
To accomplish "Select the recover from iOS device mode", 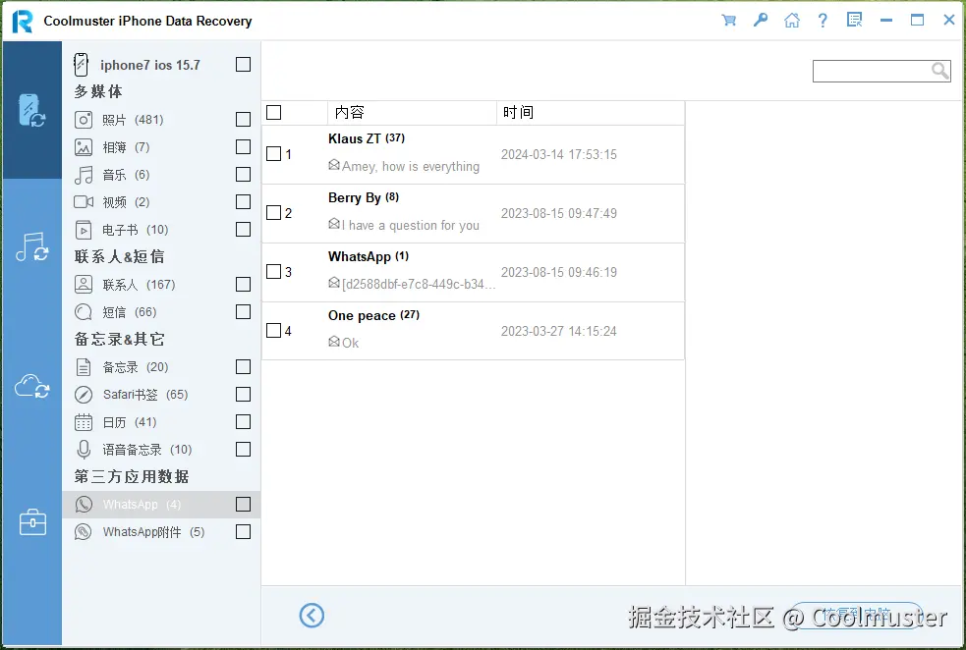I will [x=32, y=110].
